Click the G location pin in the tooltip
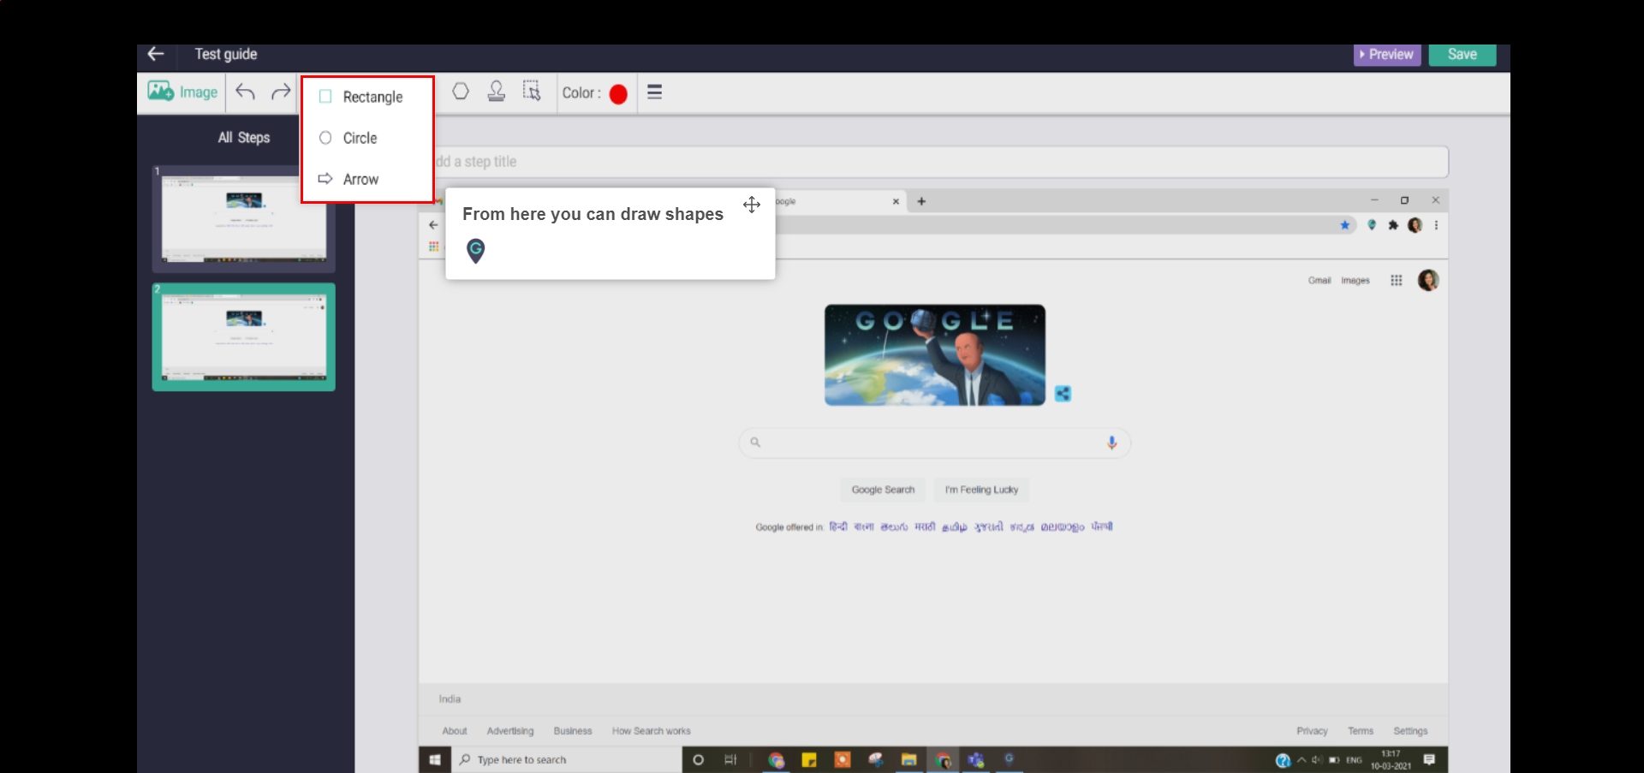This screenshot has height=773, width=1644. pos(476,250)
